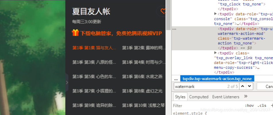The height and width of the screenshot is (115, 273).
Task: Expand the txp_overlay_link txpdiv node
Action: coord(216,53)
